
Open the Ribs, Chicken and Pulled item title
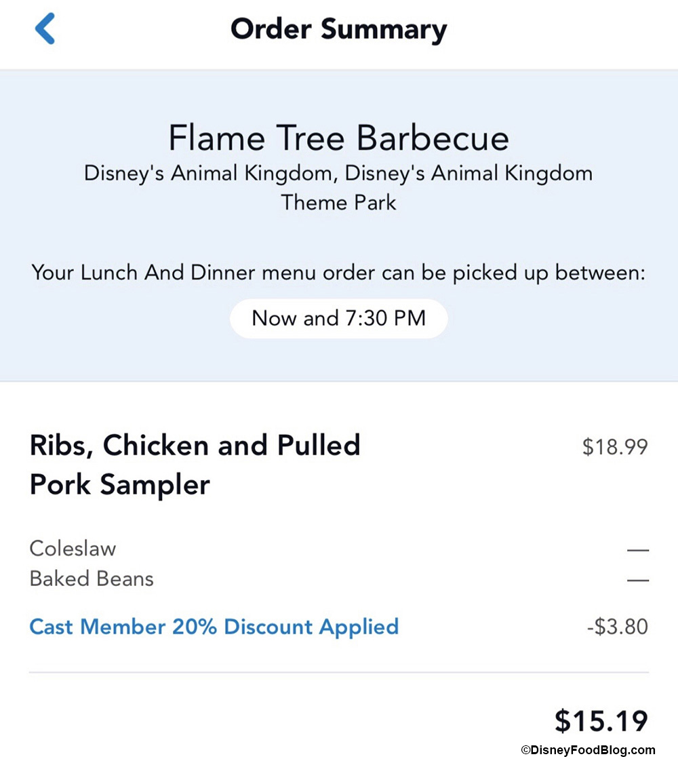point(195,446)
